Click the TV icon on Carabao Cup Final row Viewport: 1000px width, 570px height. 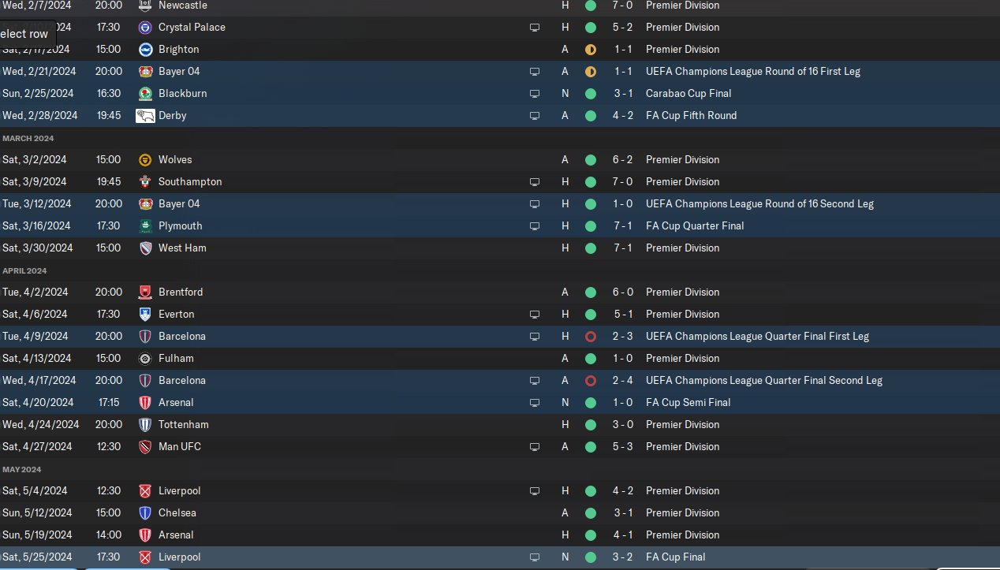pos(535,93)
